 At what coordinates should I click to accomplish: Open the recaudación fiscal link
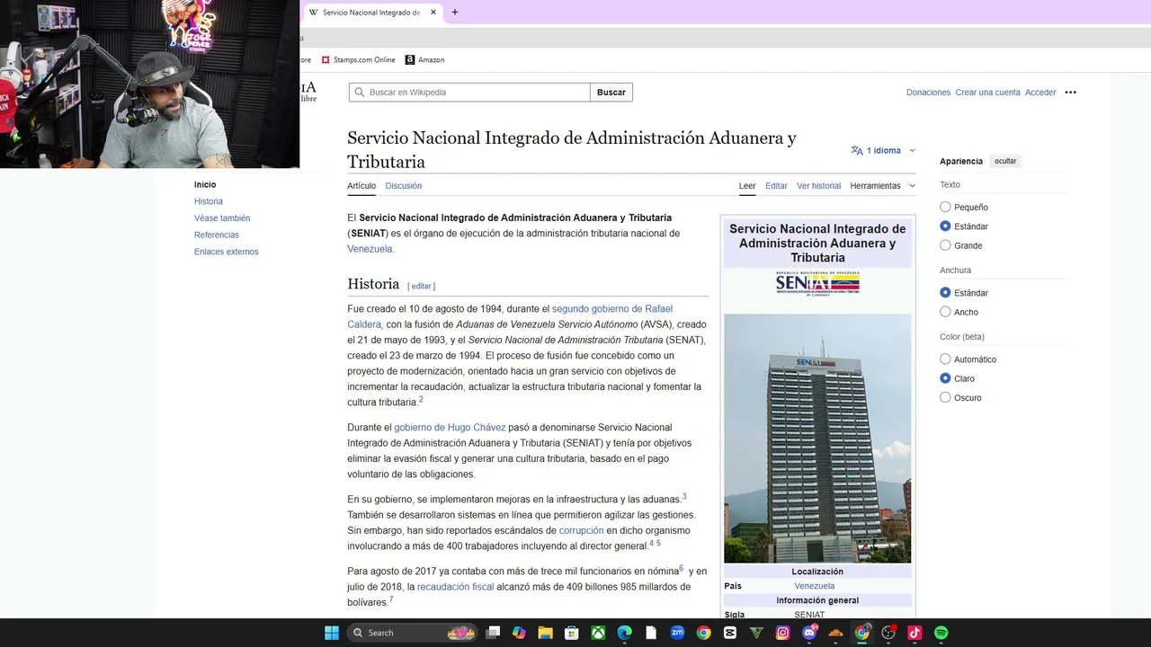tap(455, 587)
